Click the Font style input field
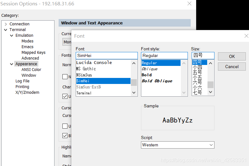Image resolution: width=249 pixels, height=166 pixels. point(164,56)
